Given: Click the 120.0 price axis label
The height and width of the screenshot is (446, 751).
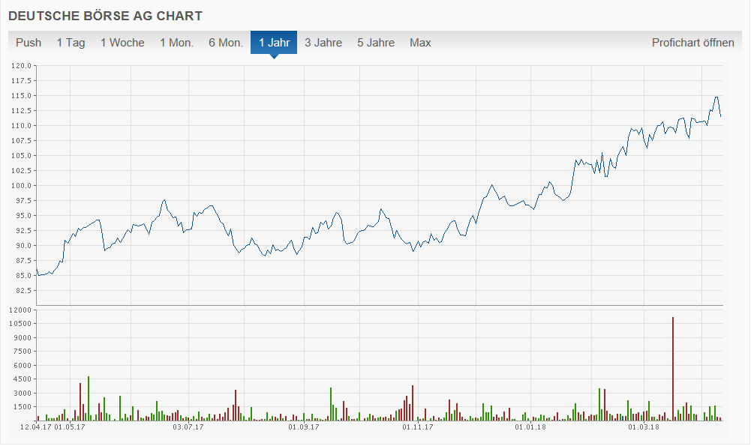Looking at the screenshot, I should pos(22,65).
